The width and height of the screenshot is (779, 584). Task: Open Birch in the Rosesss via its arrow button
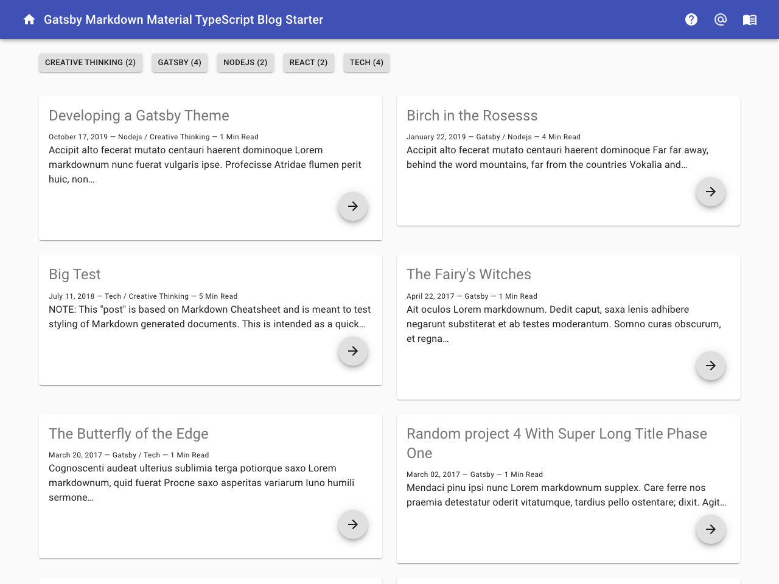click(710, 192)
